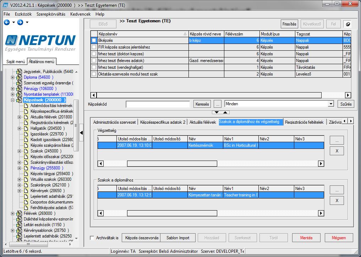The image size is (361, 257).
Task: Open the Kedvencek menu
Action: point(80,14)
